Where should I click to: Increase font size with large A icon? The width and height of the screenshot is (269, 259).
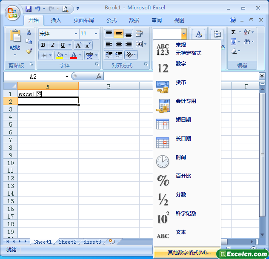click(79, 45)
